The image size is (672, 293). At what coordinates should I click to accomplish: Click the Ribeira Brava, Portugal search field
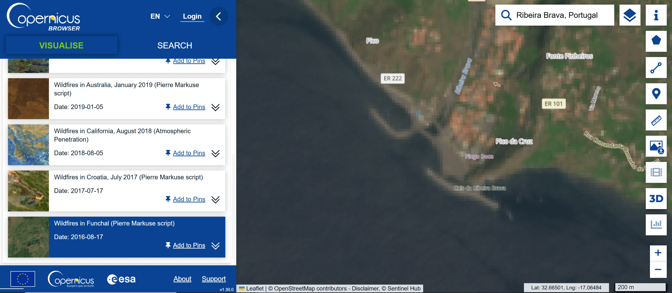pos(556,15)
